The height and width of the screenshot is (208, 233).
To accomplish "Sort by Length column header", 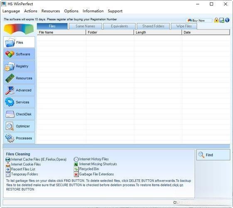I will [158, 32].
